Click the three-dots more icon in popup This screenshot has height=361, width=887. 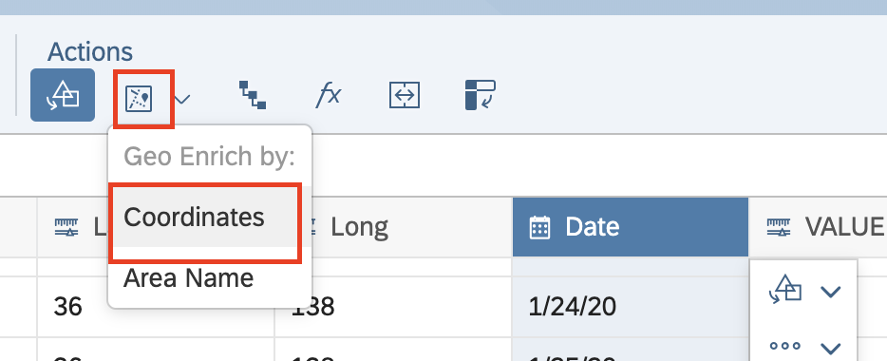click(x=785, y=345)
